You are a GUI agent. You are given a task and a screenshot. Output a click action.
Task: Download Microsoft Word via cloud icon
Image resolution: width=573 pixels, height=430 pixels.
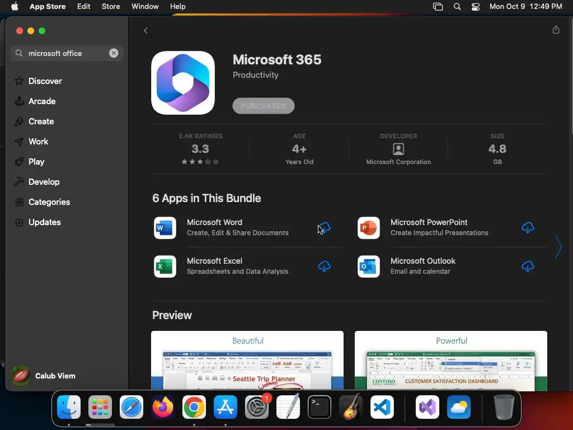pos(324,227)
